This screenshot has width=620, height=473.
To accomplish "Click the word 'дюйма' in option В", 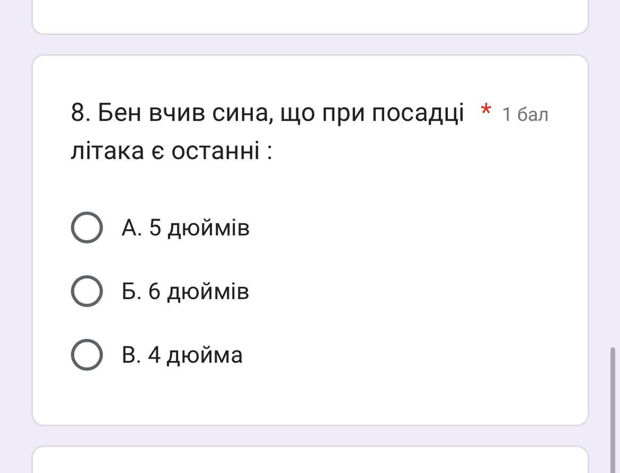I will (205, 355).
